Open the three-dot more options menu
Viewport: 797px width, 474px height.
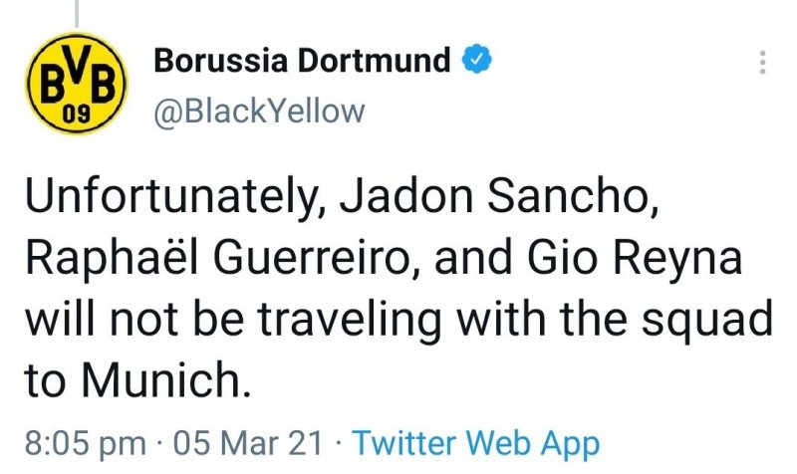[762, 63]
